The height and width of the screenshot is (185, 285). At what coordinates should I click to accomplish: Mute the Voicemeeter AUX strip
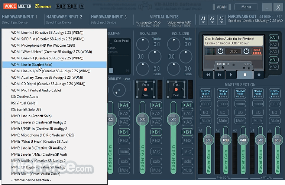187,170
